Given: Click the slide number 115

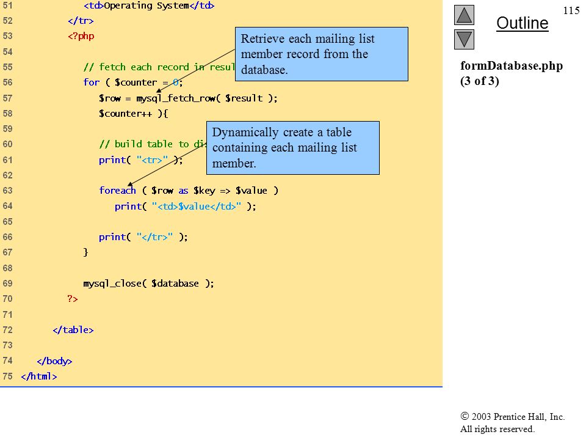Looking at the screenshot, I should tap(571, 10).
